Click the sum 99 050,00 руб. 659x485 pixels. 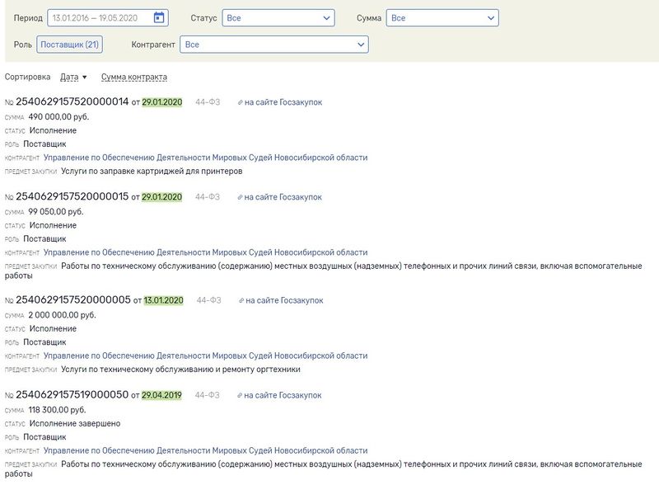pyautogui.click(x=56, y=211)
